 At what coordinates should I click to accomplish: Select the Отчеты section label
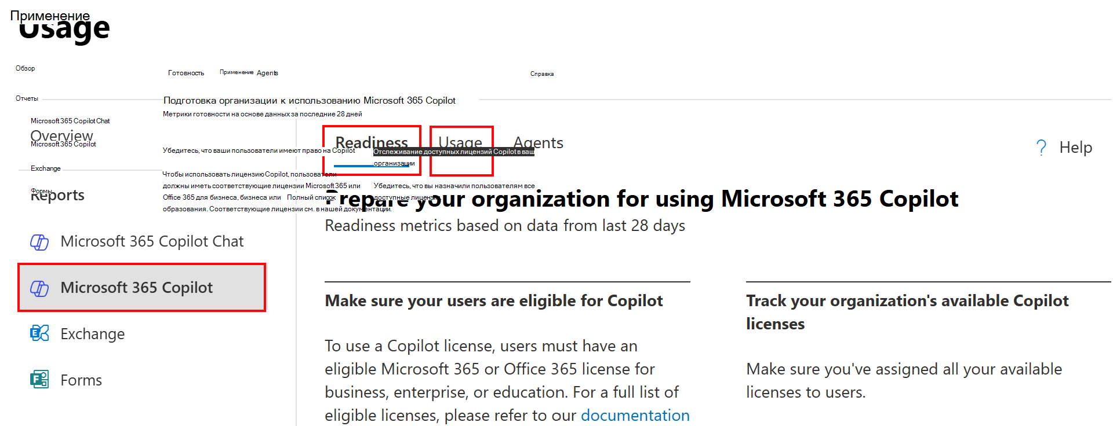27,98
